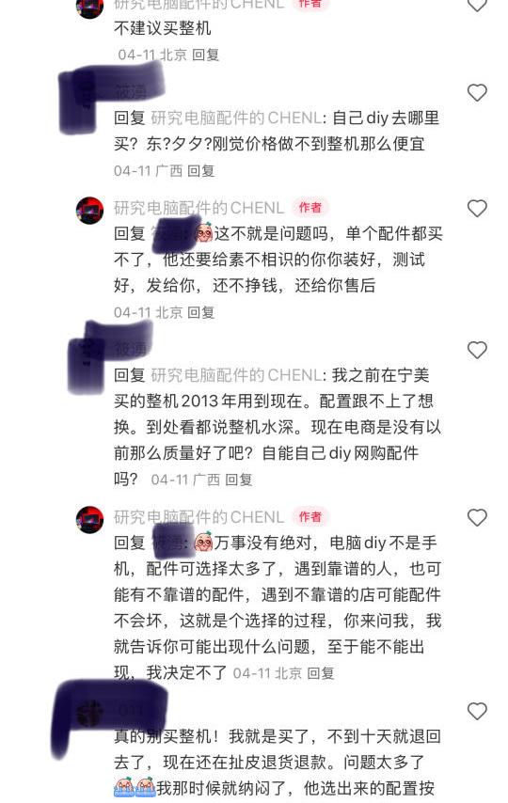
Task: Like the comment about 宁美 2013 整机
Action: [477, 351]
